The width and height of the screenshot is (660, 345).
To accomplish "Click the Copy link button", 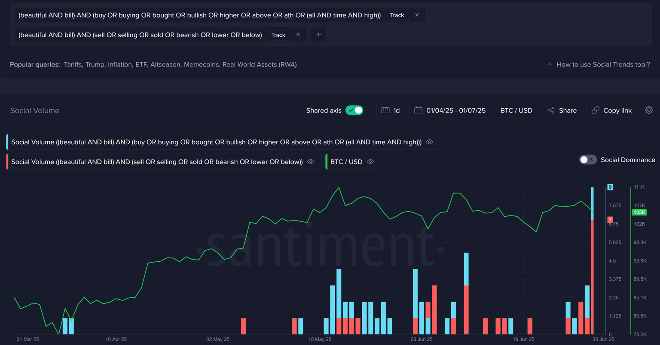I will 611,110.
